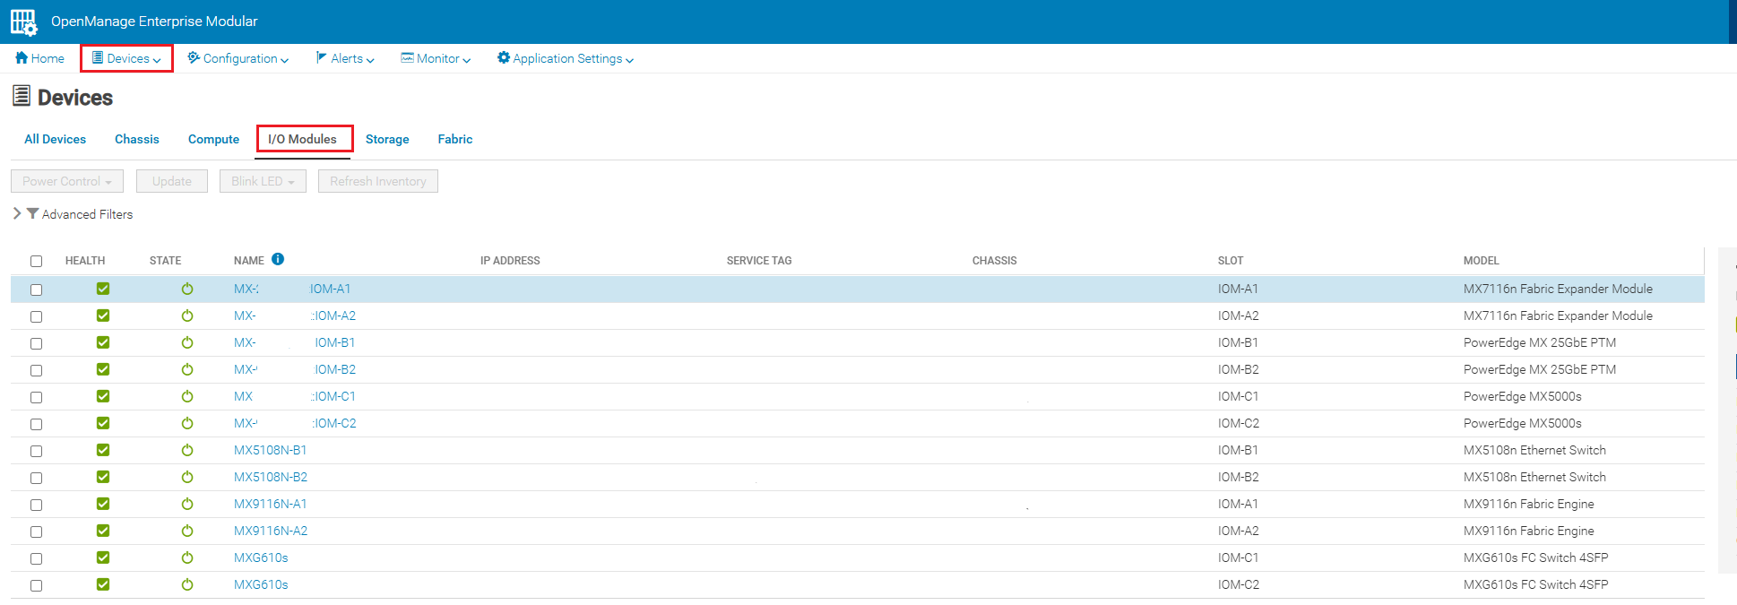Sort by the MODEL column header

pyautogui.click(x=1481, y=261)
